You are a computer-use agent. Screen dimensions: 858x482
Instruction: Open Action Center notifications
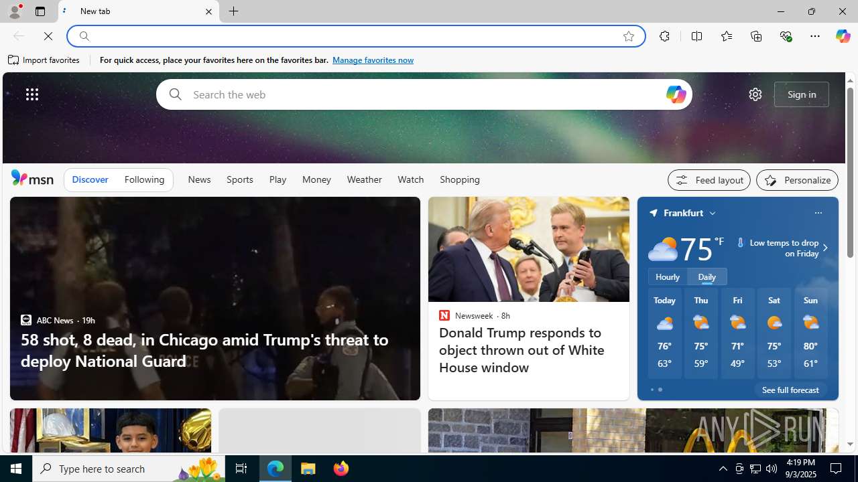click(x=837, y=469)
